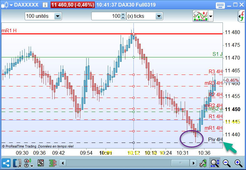Click the Piv 4H pivot label
Image resolution: width=246 pixels, height=170 pixels.
pos(215,139)
